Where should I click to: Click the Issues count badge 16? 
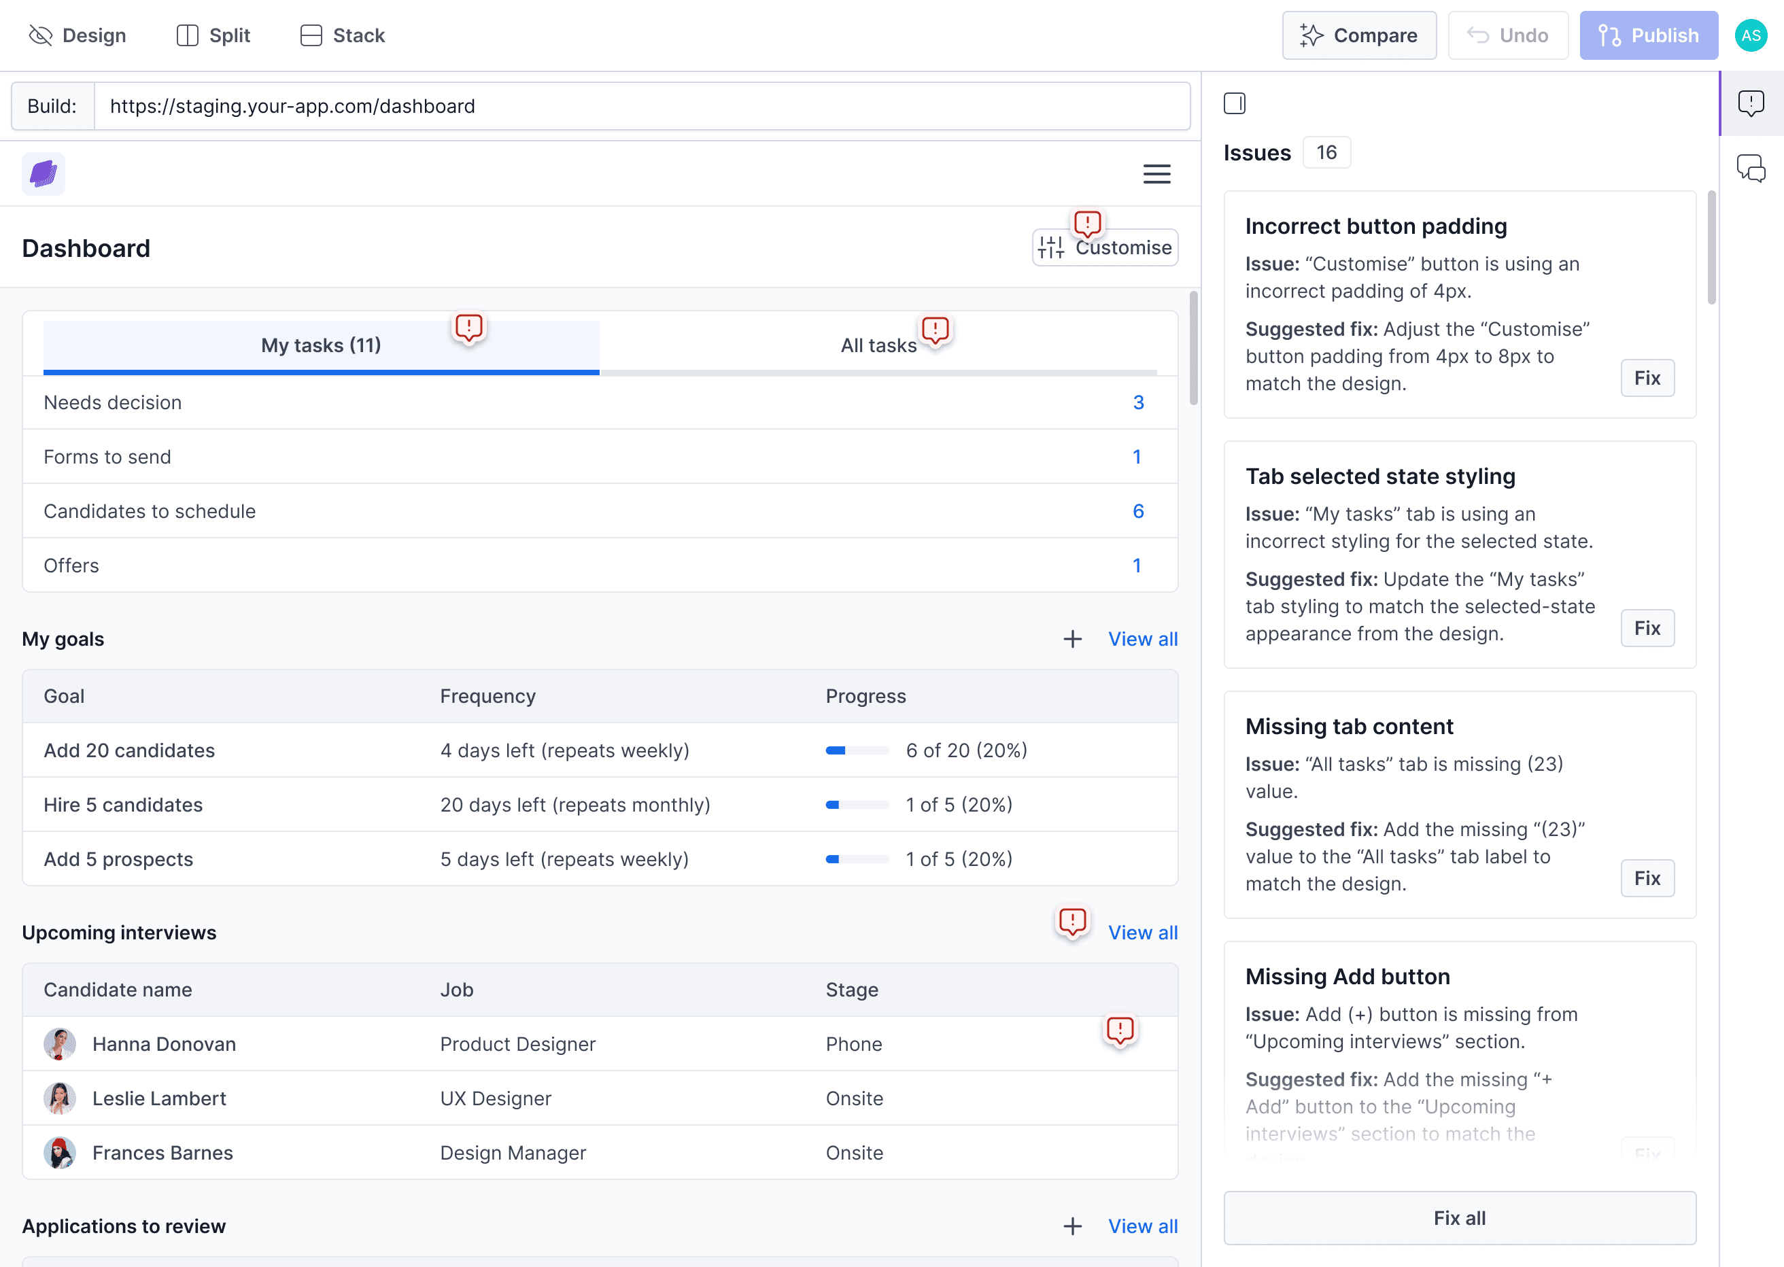[1326, 152]
